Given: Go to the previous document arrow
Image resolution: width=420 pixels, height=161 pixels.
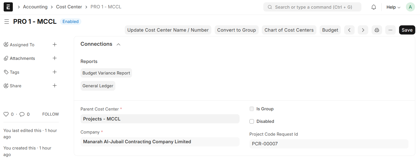Looking at the screenshot, I should [x=349, y=30].
